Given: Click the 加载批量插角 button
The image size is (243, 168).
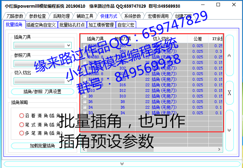Looking at the screenshot, I should [42, 146].
